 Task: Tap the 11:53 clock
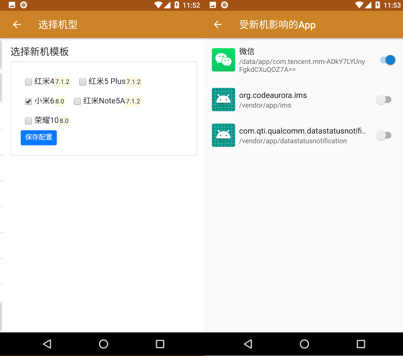pos(392,5)
